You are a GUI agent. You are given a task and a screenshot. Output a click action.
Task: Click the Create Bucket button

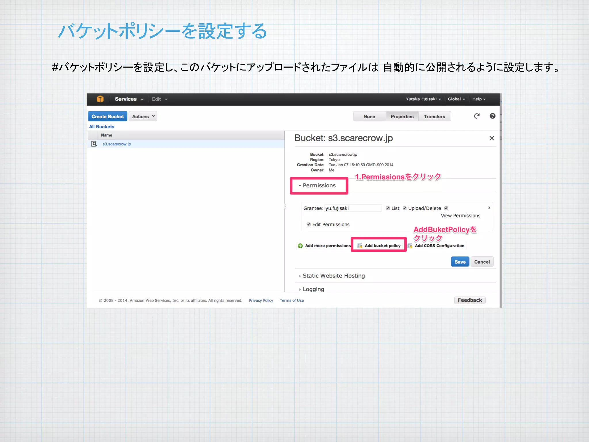(x=108, y=116)
